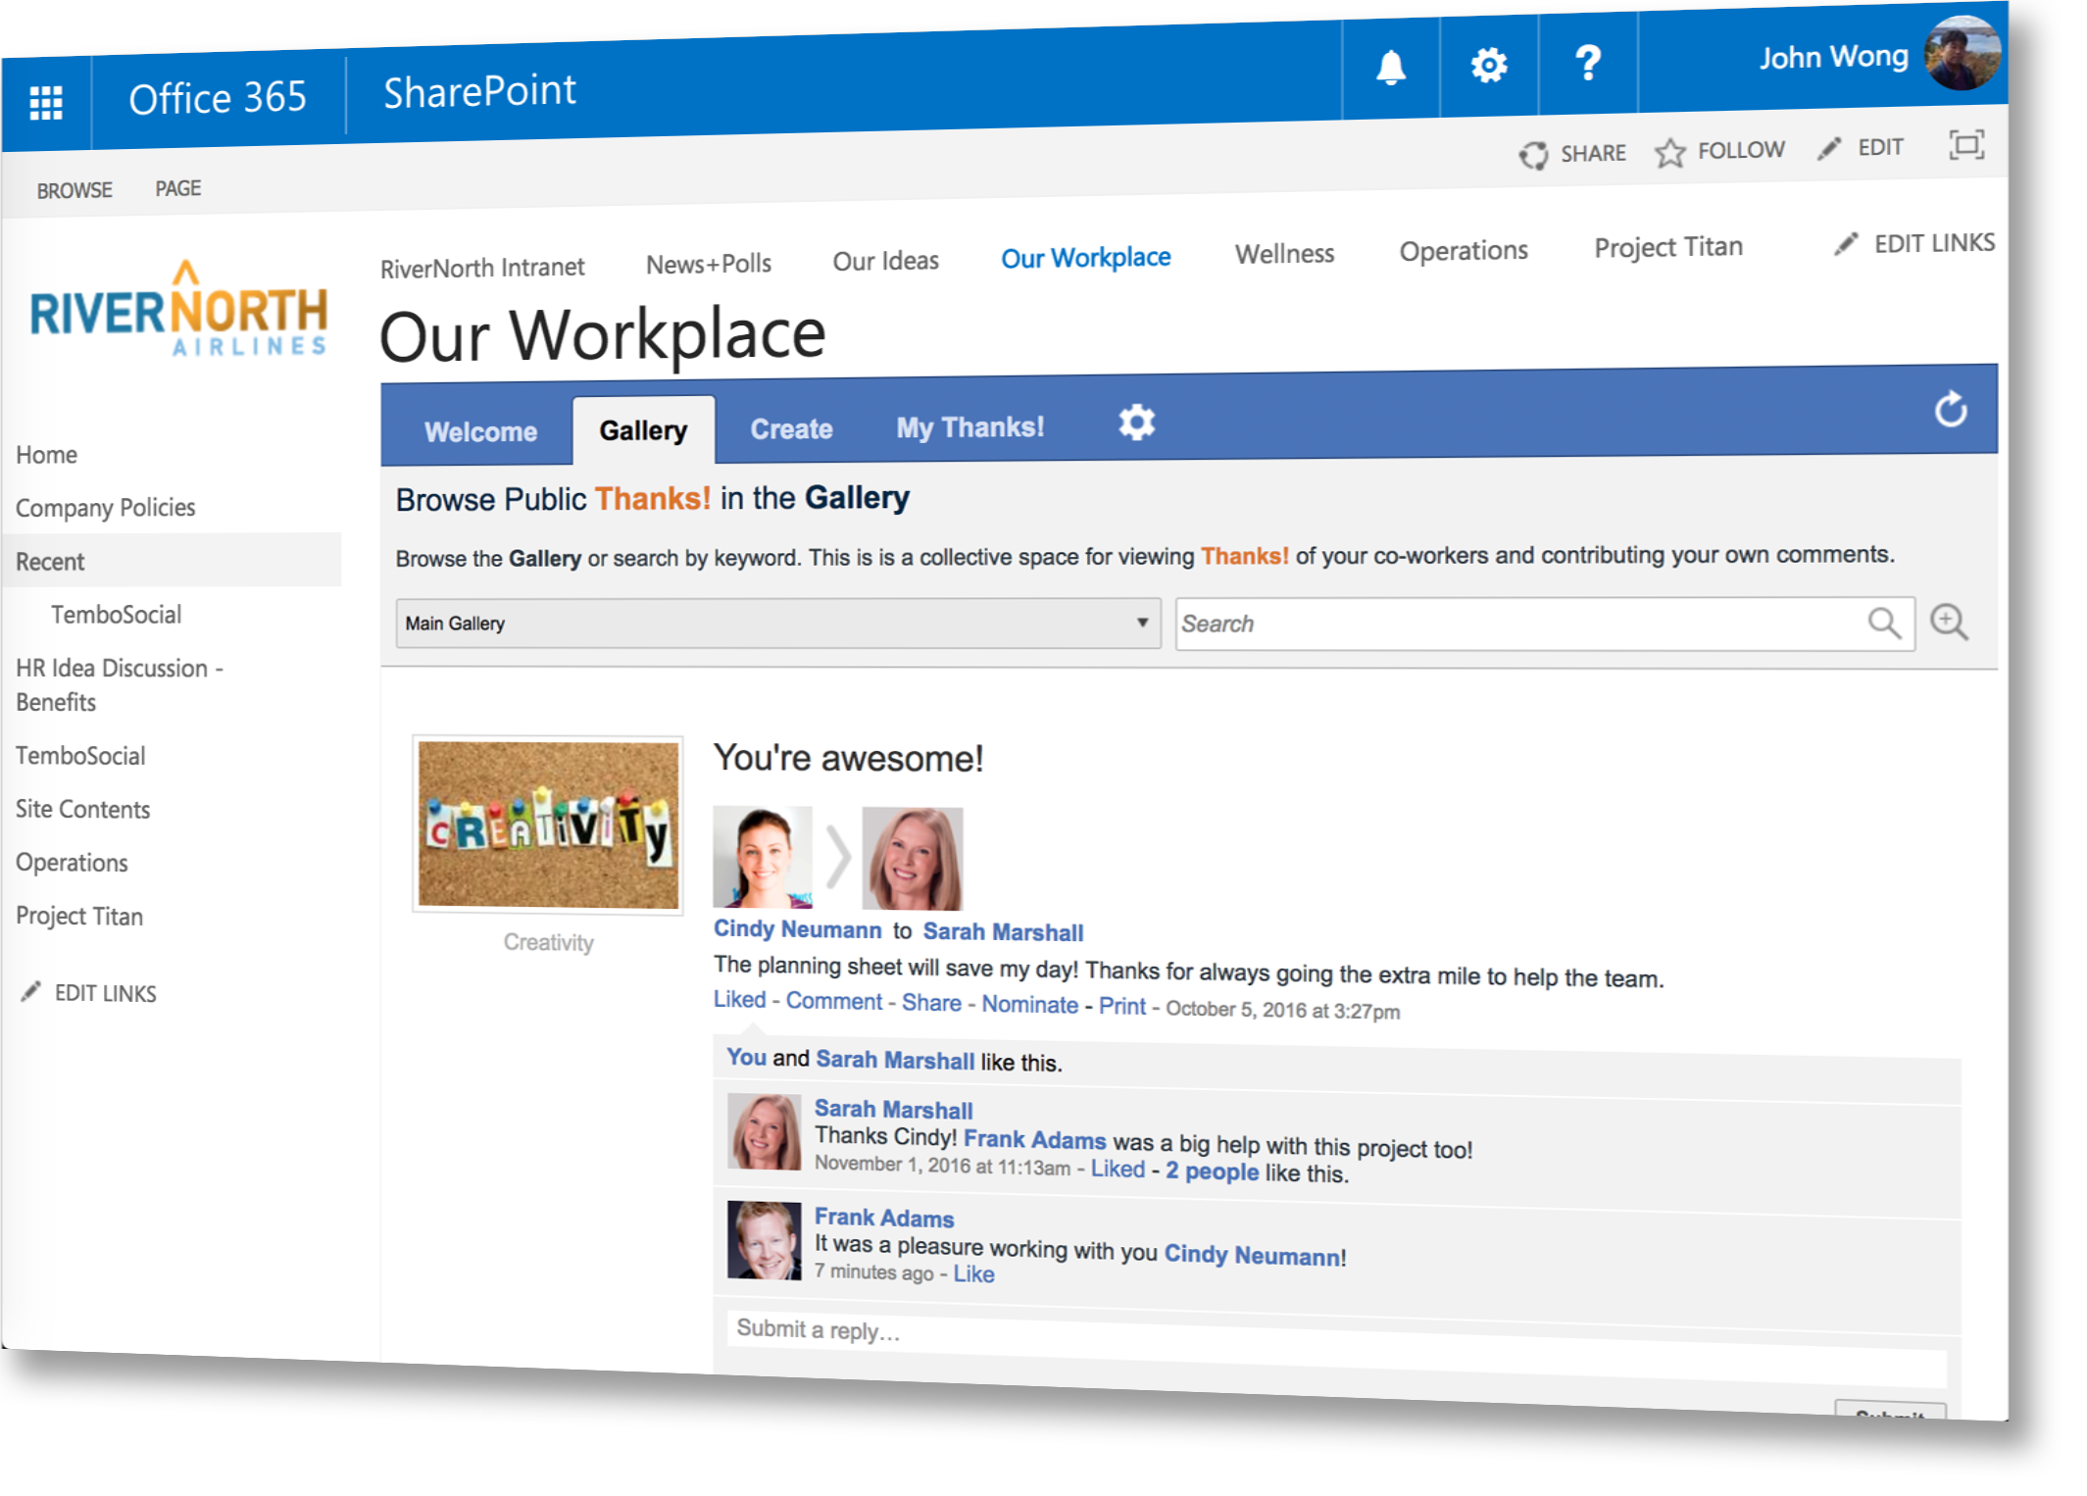Like Frank Adams' comment
The width and height of the screenshot is (2087, 1496).
point(973,1274)
